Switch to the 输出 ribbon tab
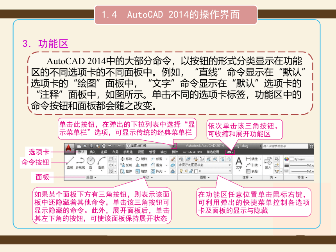 pos(163,152)
